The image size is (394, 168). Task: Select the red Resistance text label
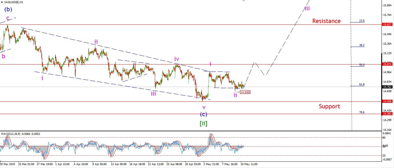pos(326,21)
